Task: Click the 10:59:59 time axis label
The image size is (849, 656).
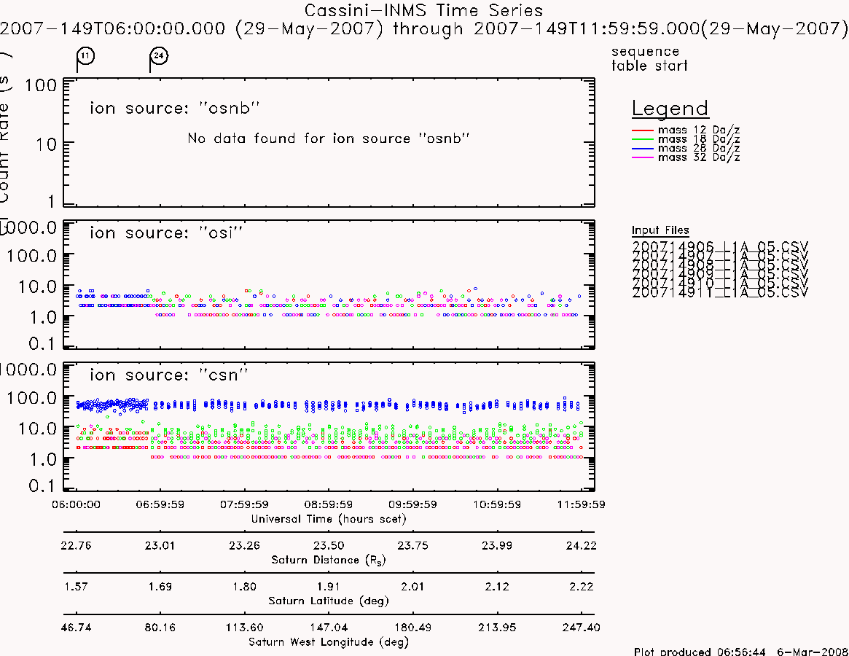Action: (x=497, y=504)
